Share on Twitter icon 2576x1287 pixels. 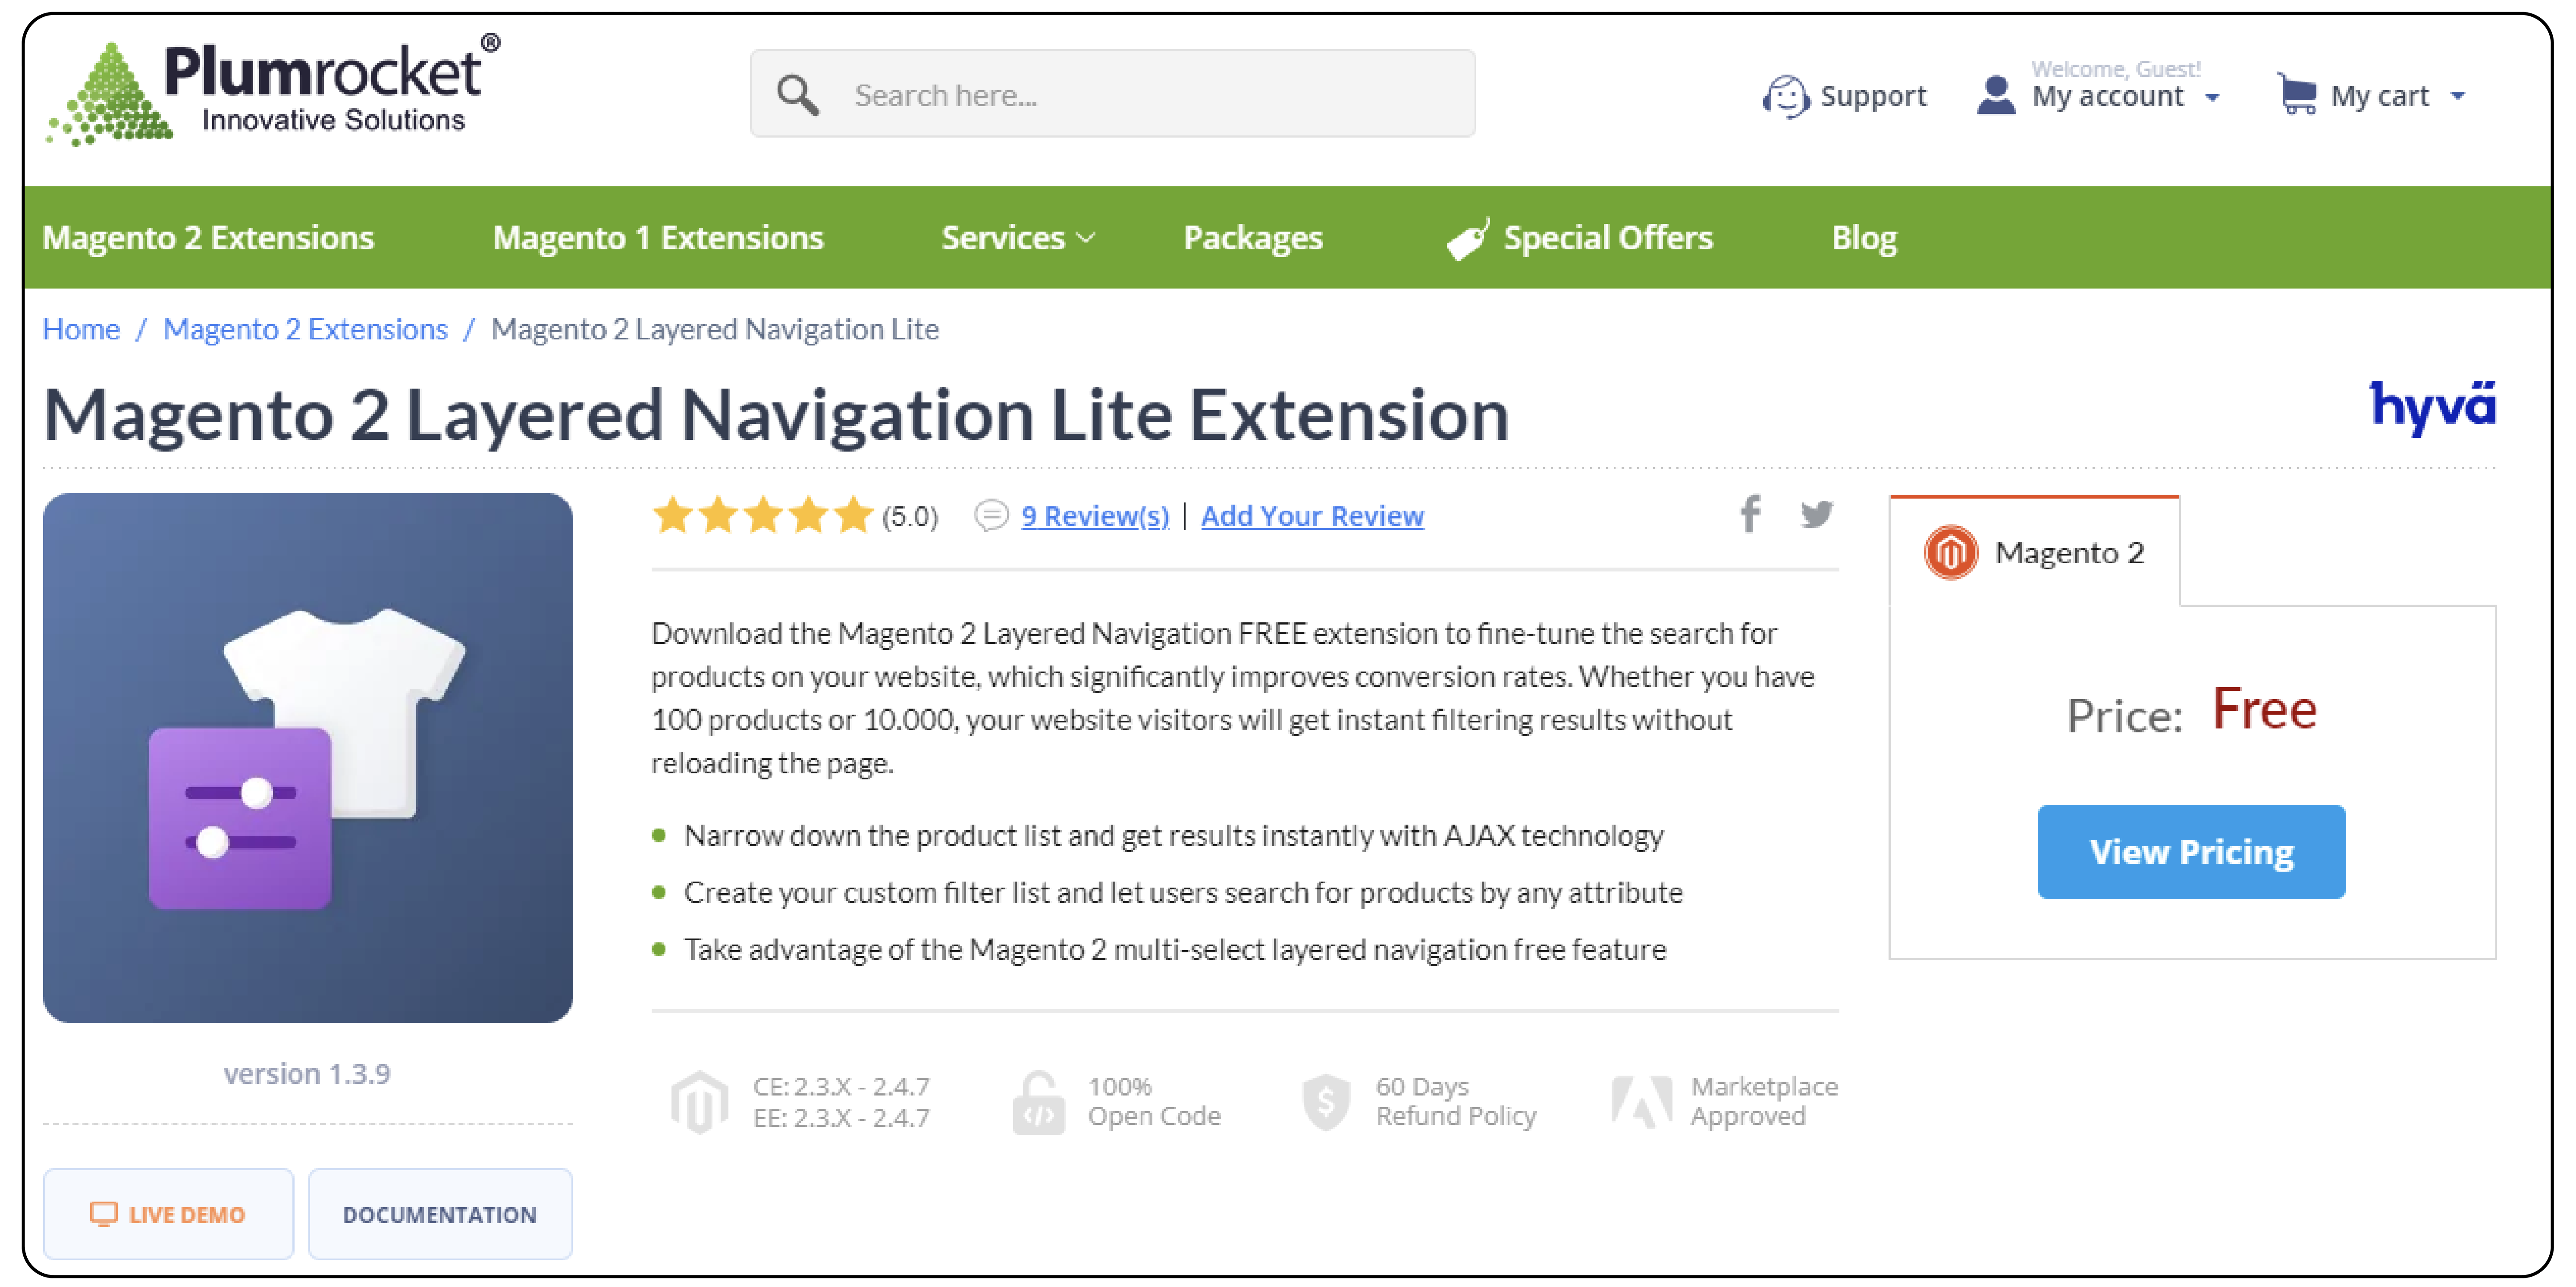click(x=1817, y=515)
